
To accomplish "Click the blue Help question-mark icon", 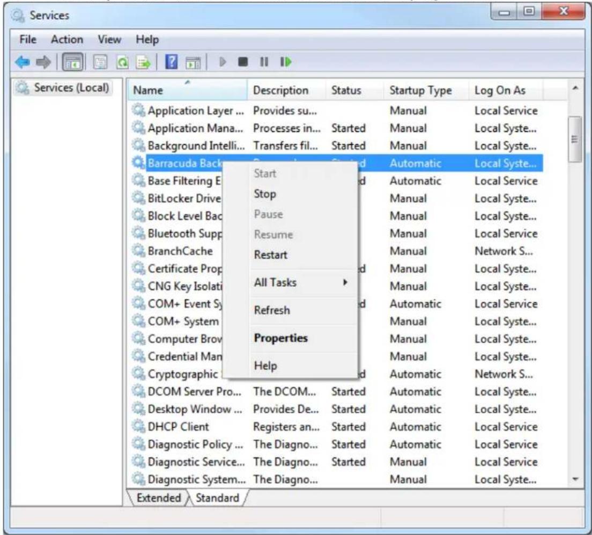I will 172,62.
